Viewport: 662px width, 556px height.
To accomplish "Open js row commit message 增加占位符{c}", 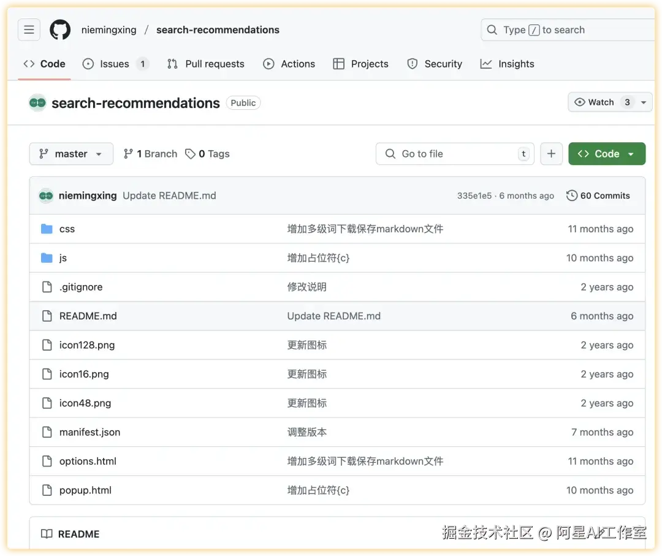I will pos(318,258).
